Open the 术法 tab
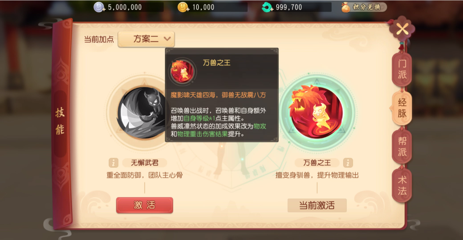 pyautogui.click(x=402, y=185)
